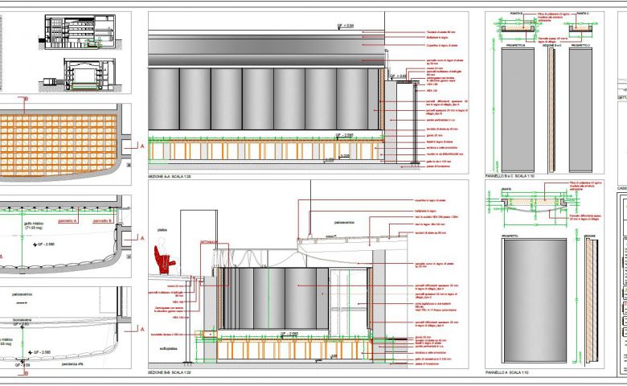The height and width of the screenshot is (386, 627).
Task: Click the 'PROSPETTO' label above the Pannello A elevation
Action: pyautogui.click(x=510, y=236)
